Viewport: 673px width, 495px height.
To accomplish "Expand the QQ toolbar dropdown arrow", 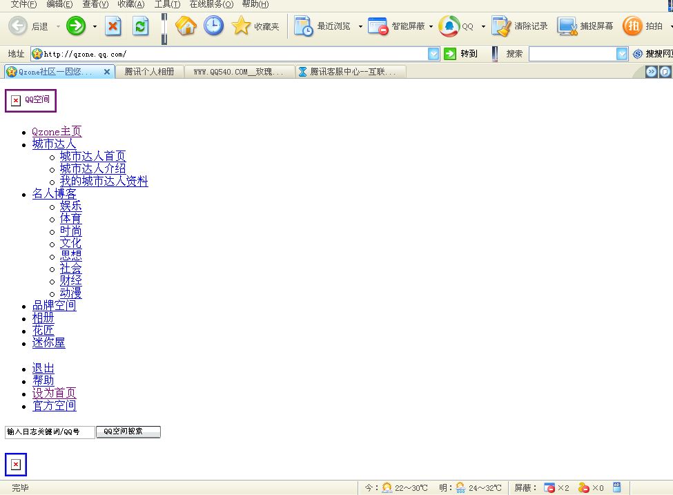I will 483,27.
